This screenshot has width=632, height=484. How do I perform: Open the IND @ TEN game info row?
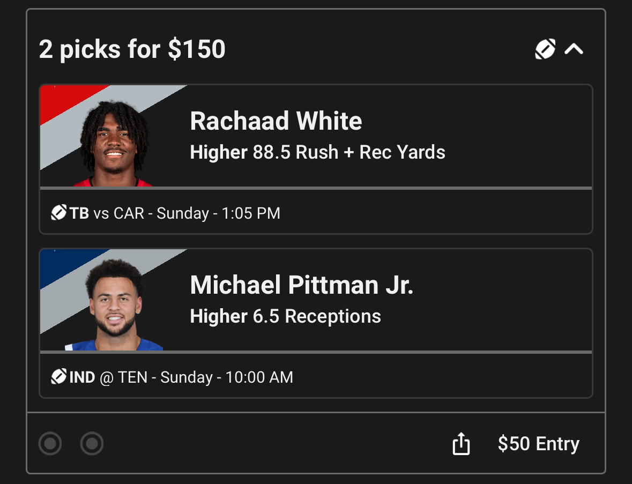coord(316,376)
